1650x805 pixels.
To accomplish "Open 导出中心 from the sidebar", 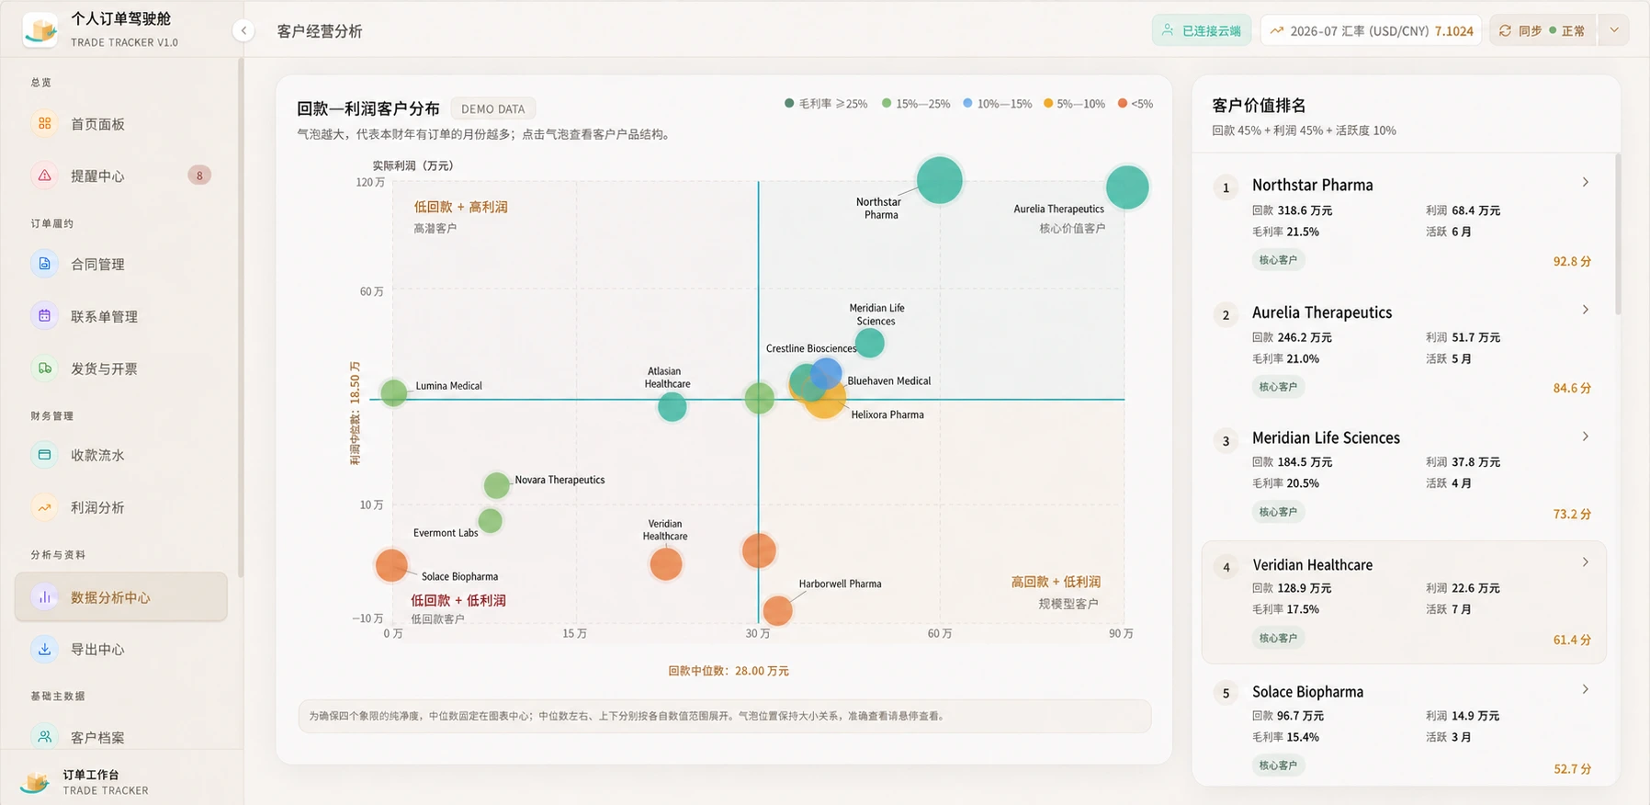I will point(121,649).
